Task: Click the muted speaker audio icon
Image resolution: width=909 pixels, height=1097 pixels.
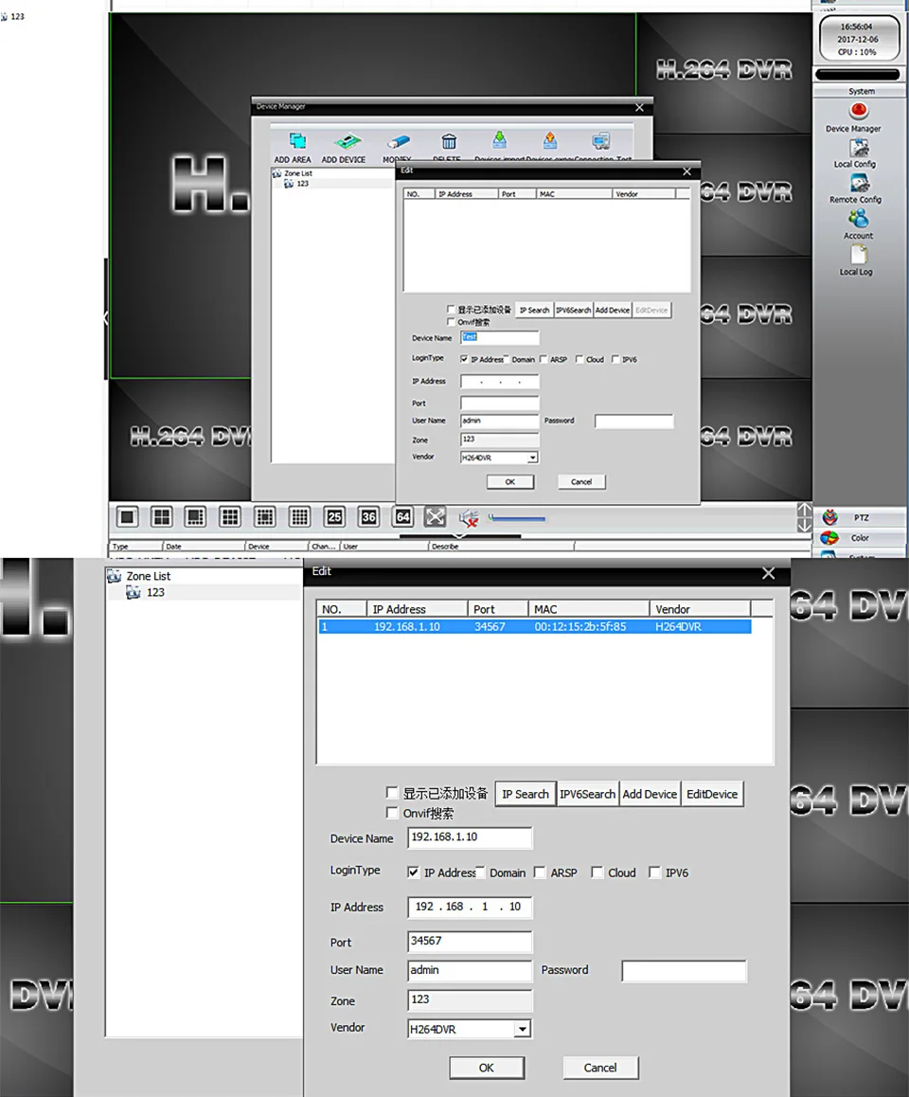Action: coord(469,518)
